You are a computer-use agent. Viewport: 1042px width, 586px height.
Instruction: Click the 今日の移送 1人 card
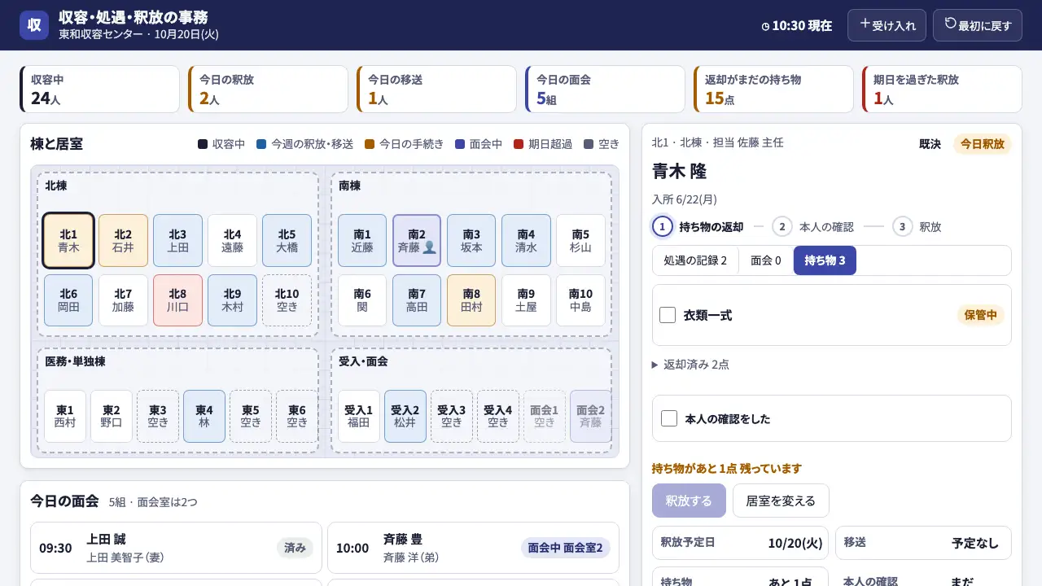point(436,89)
